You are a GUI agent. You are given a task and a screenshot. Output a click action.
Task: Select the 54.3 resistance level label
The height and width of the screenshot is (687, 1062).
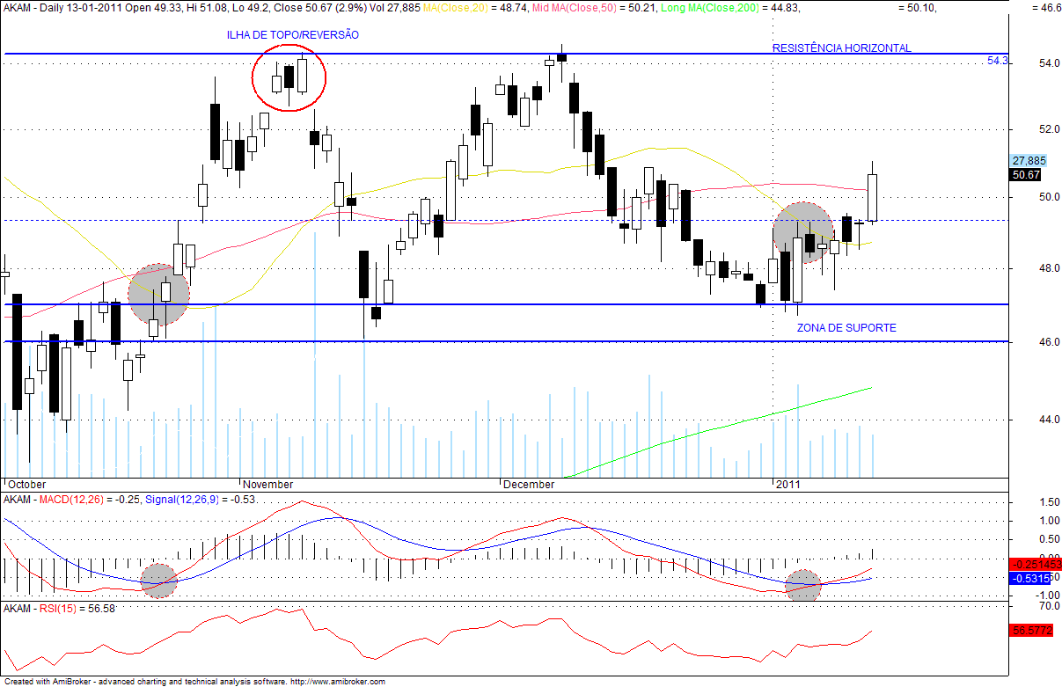coord(998,61)
